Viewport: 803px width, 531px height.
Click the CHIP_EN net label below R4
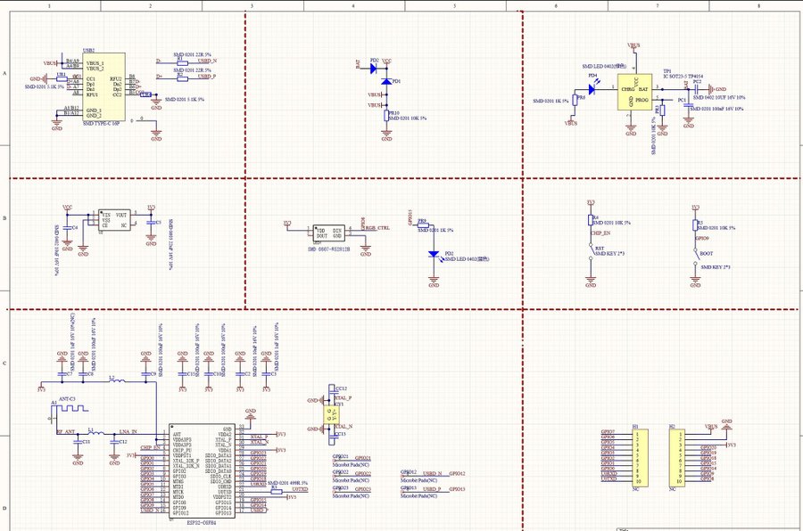pos(600,233)
